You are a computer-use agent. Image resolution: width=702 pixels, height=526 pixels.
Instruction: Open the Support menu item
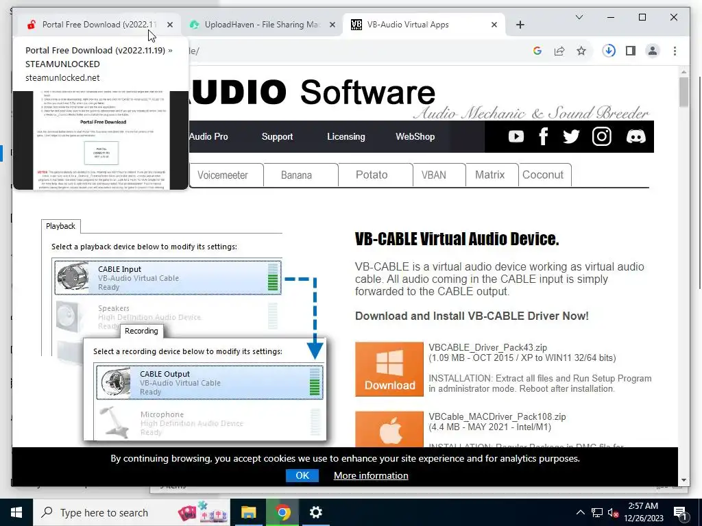coord(277,137)
